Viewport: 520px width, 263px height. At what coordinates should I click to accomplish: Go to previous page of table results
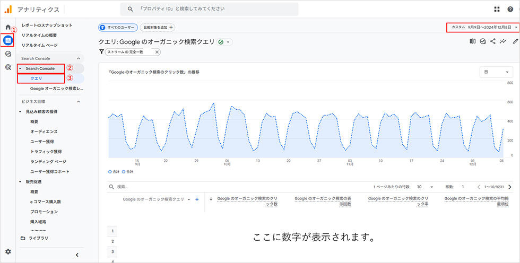tap(479, 187)
